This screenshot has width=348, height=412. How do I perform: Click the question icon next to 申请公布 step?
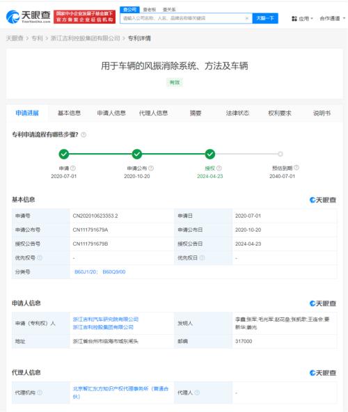[151, 168]
